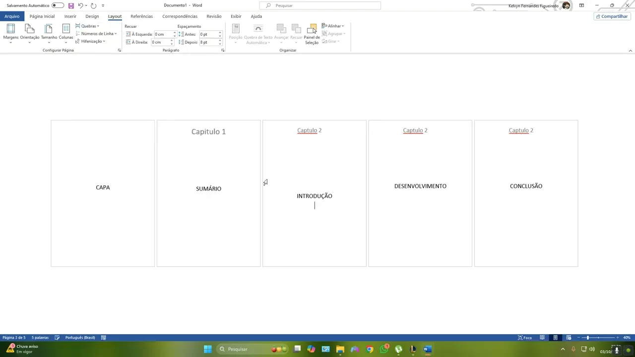The width and height of the screenshot is (635, 357).
Task: Click Página 3 de 5 in status bar
Action: pyautogui.click(x=13, y=338)
